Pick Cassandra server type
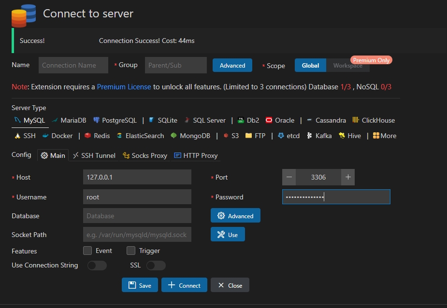Viewport: 447px width, 308px height. 326,120
